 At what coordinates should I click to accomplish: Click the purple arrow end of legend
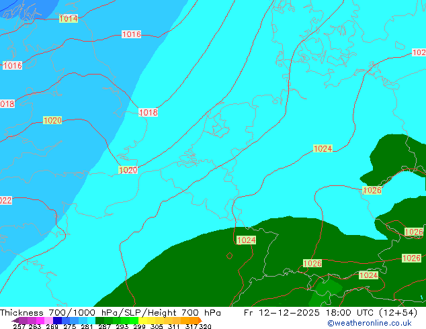pos(15,320)
